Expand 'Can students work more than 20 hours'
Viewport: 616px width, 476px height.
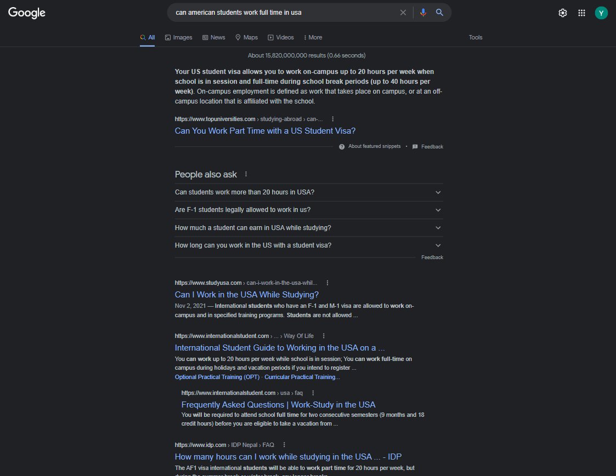[309, 192]
